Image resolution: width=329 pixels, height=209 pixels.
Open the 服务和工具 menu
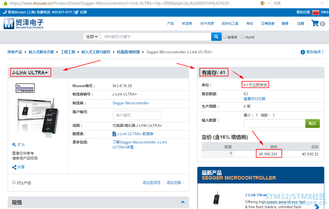tap(230, 24)
